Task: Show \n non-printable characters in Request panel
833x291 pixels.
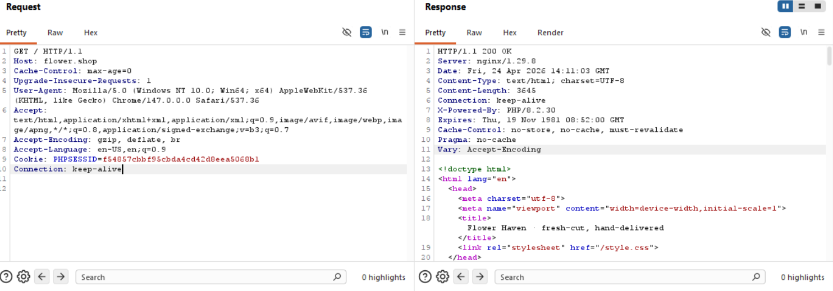Action: [x=385, y=33]
